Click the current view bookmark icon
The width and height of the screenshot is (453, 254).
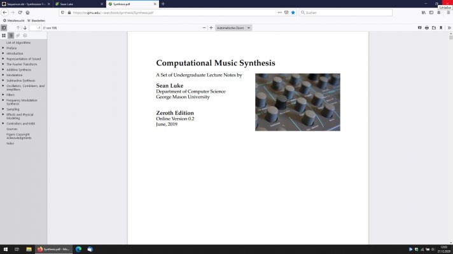coord(441,28)
